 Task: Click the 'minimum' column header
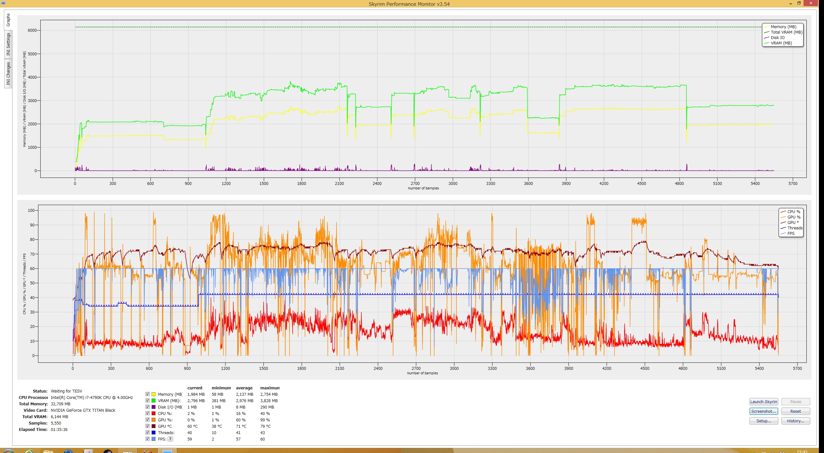[x=221, y=388]
